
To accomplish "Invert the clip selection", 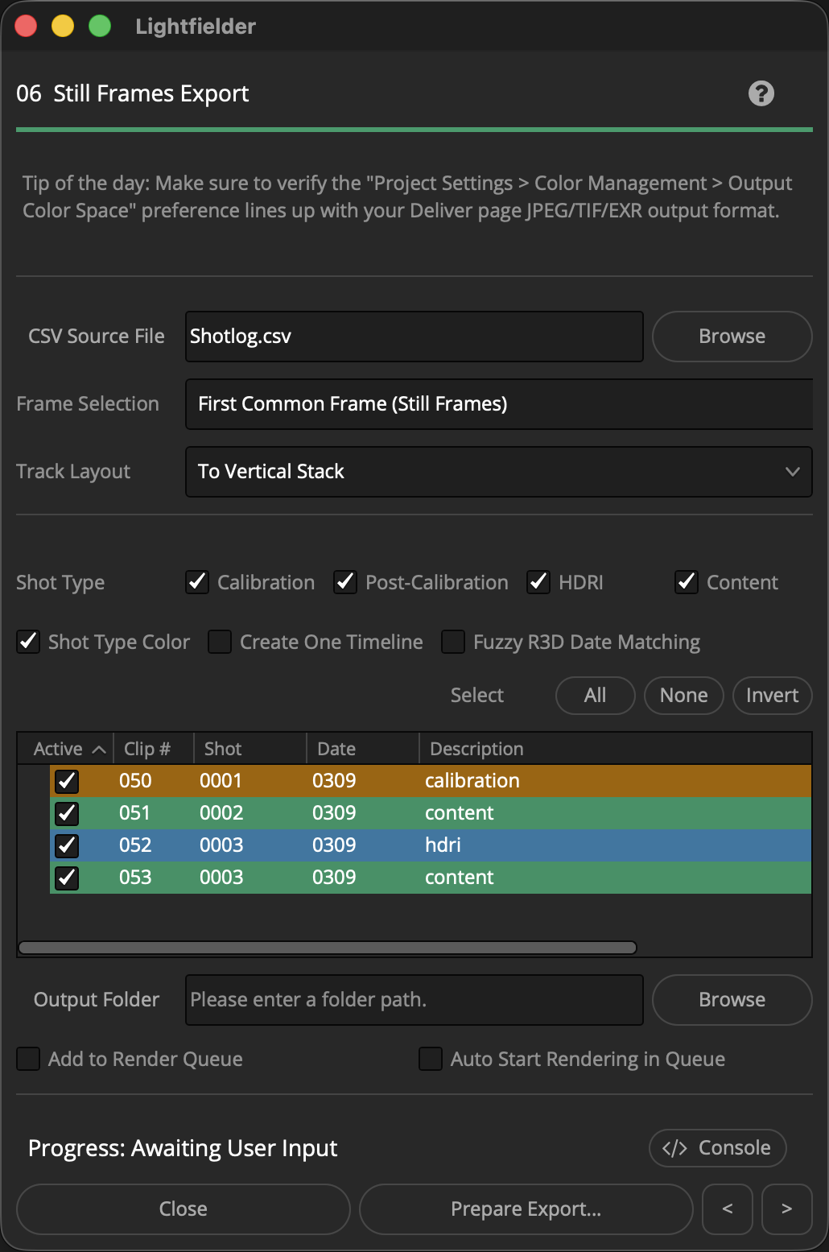I will click(773, 696).
